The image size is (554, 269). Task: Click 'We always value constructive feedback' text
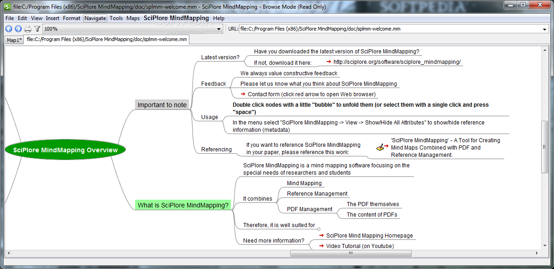pyautogui.click(x=289, y=73)
